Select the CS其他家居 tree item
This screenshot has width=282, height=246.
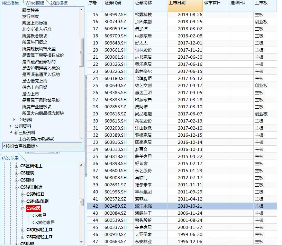[x=43, y=222]
